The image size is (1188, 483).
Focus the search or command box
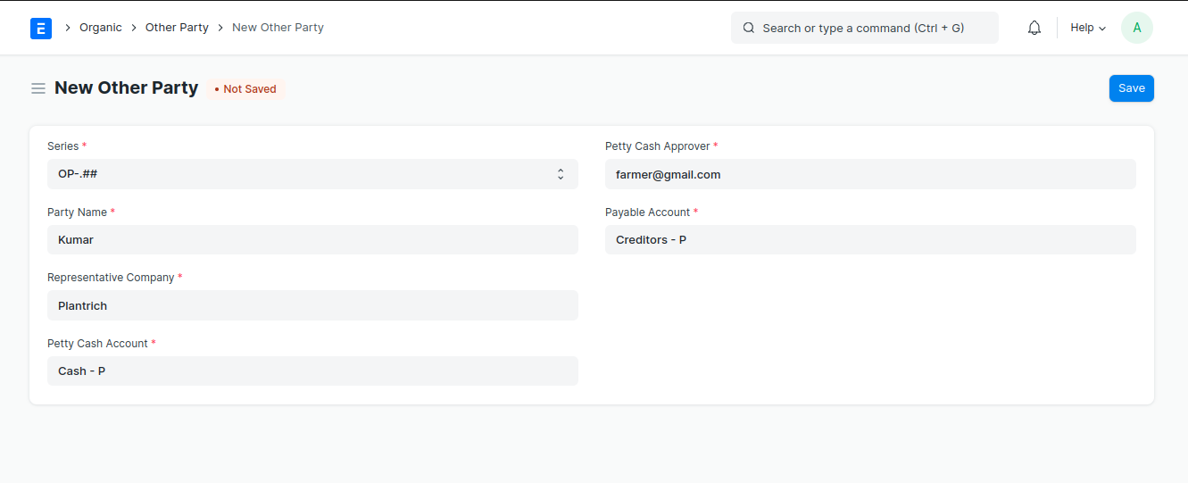[863, 28]
